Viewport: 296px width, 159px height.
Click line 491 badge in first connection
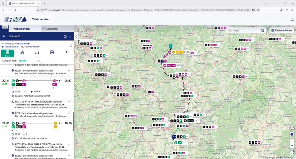pos(55,84)
